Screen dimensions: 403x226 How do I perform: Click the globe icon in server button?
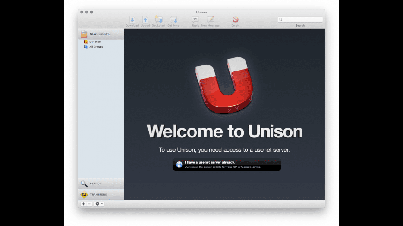coord(179,165)
